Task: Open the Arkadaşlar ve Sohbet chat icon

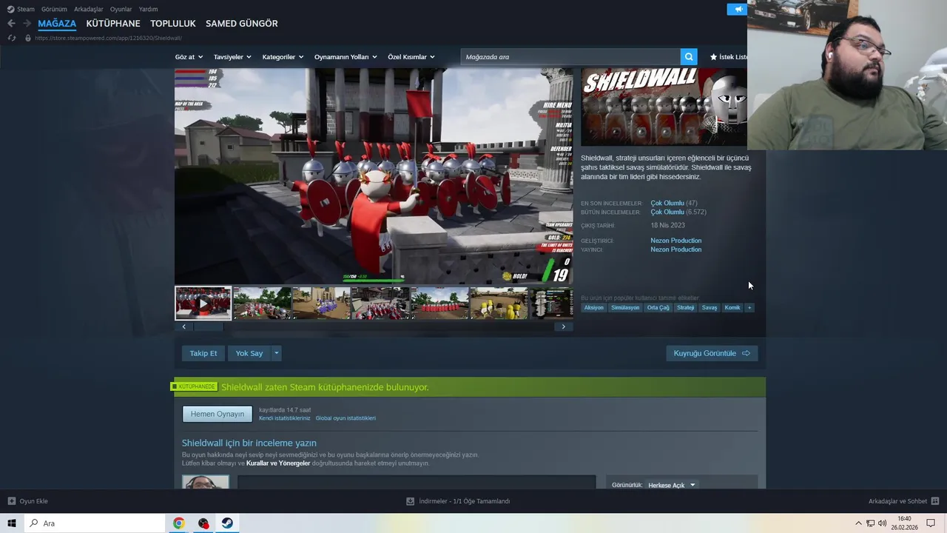Action: (x=936, y=501)
